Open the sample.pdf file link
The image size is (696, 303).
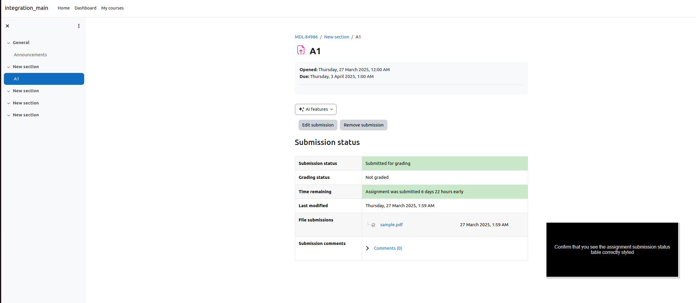tap(392, 225)
